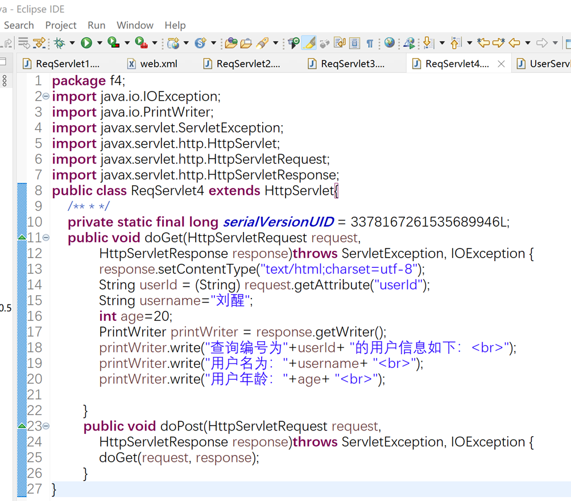Click the Last Edit Location icon
The height and width of the screenshot is (501, 571).
point(483,43)
